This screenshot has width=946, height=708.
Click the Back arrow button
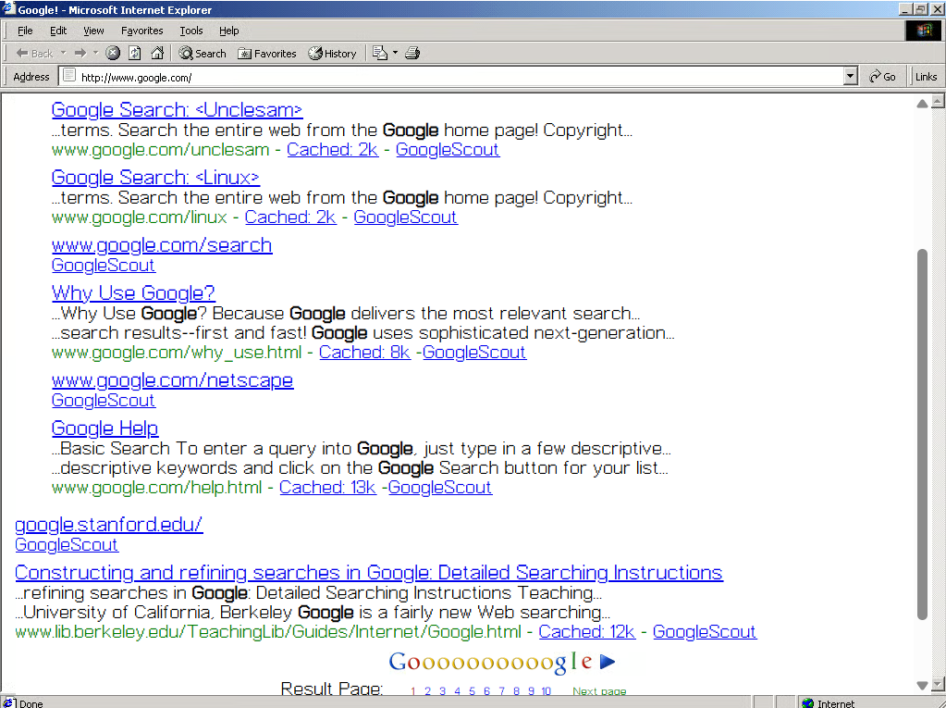point(34,53)
